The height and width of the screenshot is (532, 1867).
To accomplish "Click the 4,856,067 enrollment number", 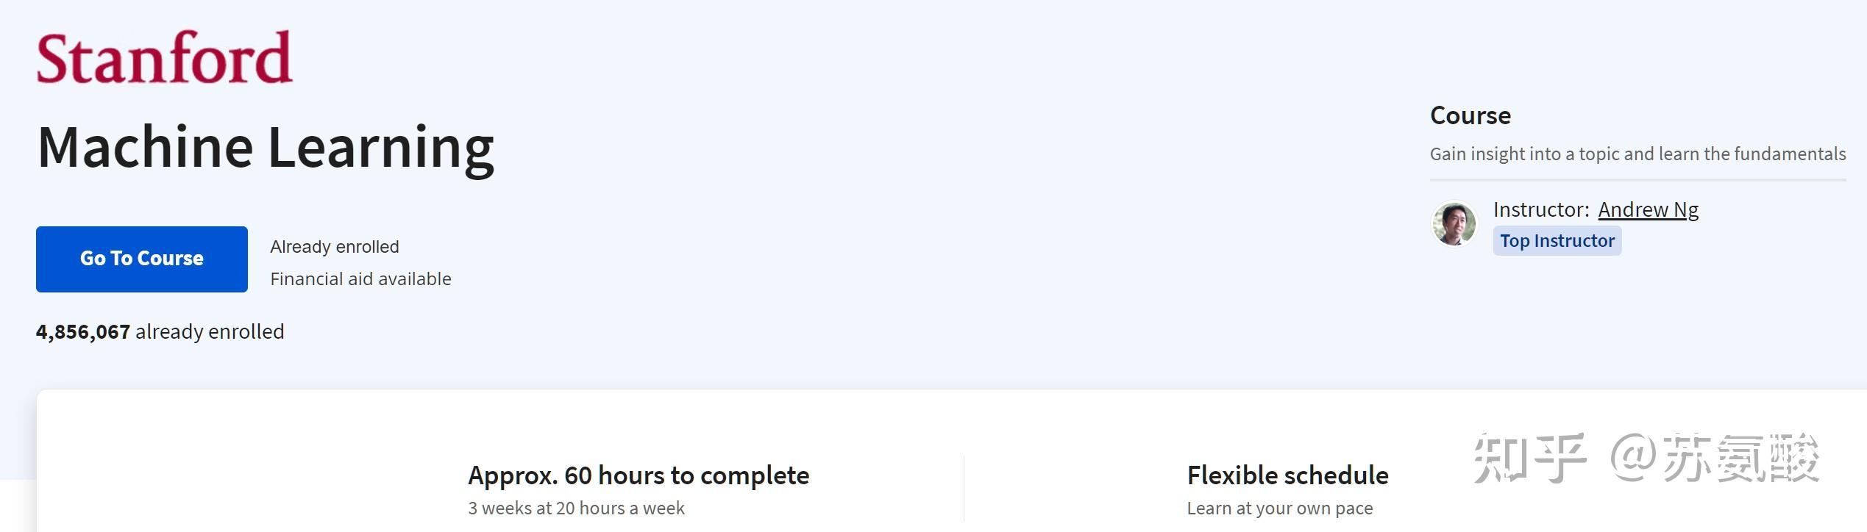I will (x=83, y=332).
